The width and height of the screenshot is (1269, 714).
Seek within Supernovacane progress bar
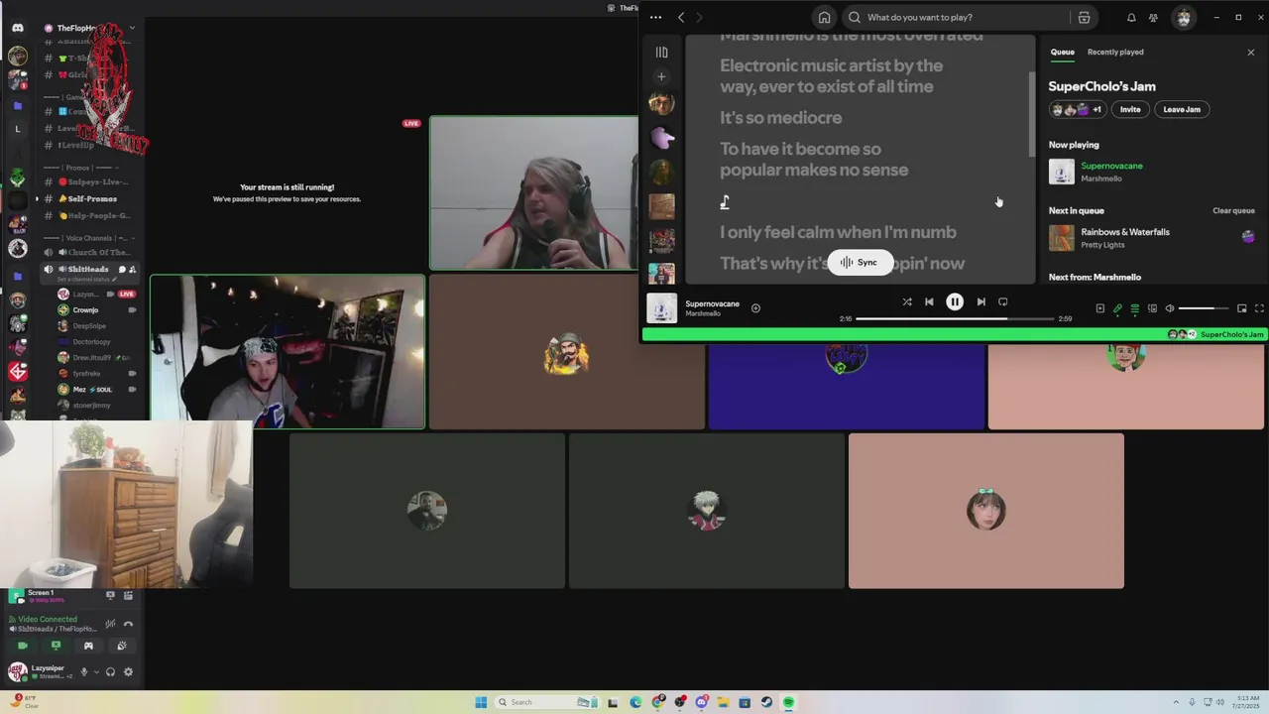[x=954, y=318]
